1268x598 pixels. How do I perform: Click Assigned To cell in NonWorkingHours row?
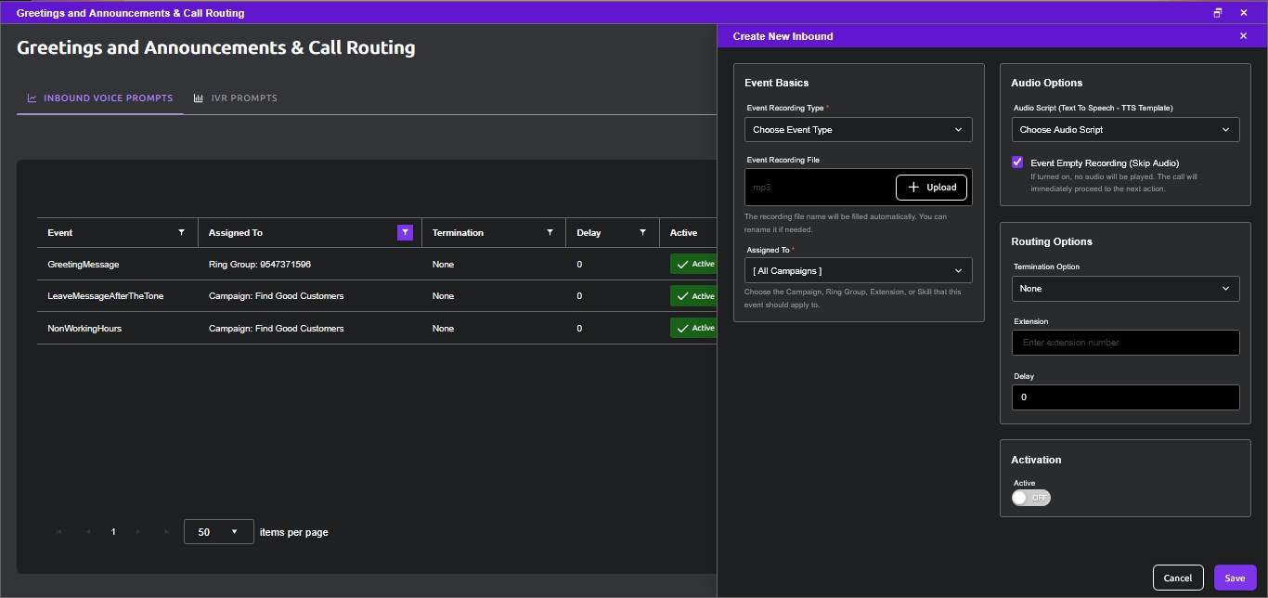click(x=309, y=329)
